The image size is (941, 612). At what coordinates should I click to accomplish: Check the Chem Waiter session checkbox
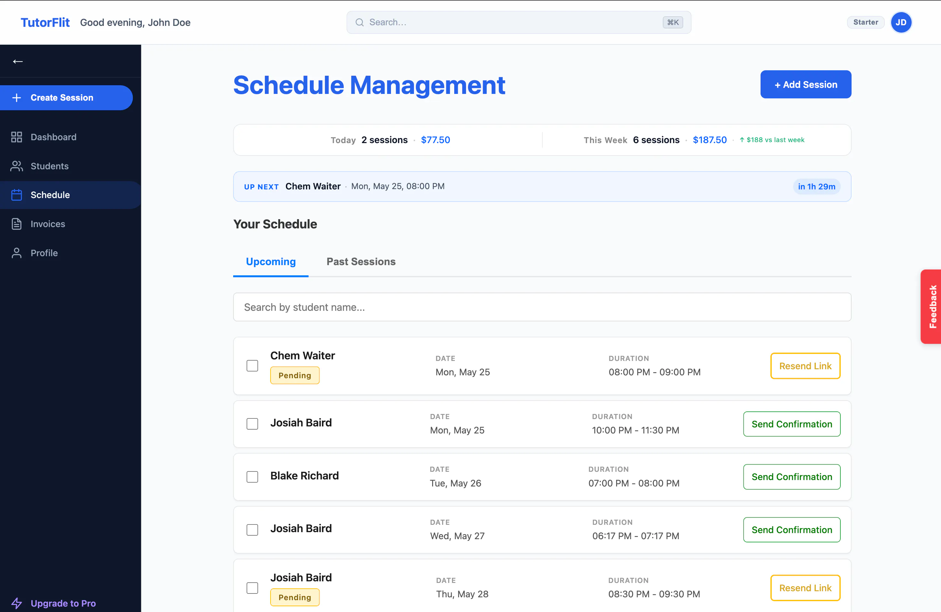click(252, 366)
